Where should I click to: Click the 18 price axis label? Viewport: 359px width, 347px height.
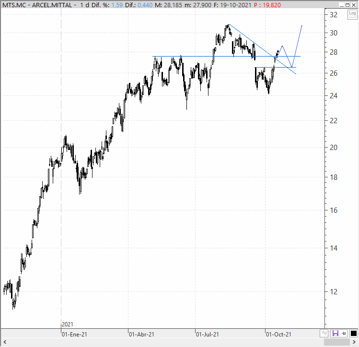tap(334, 177)
